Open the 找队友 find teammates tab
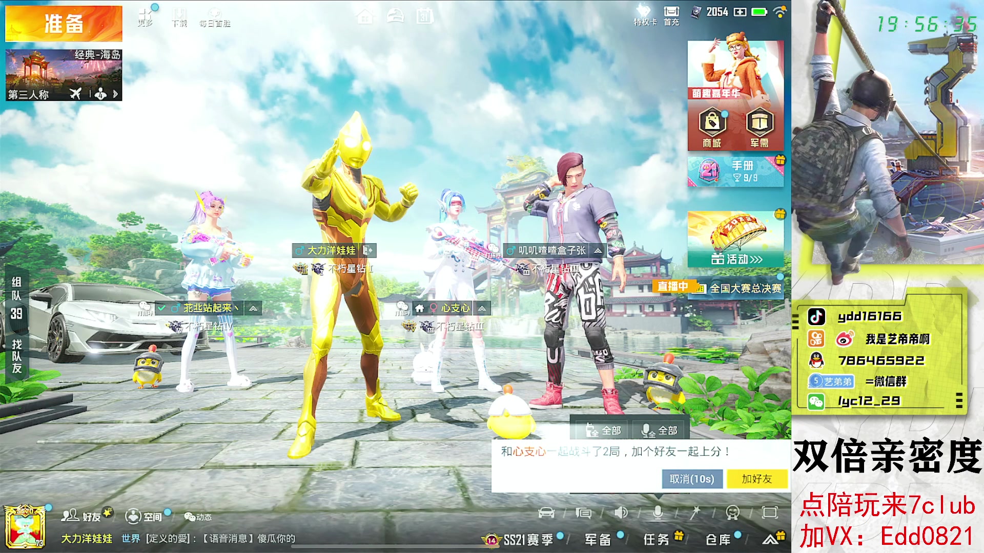This screenshot has height=553, width=984. [x=16, y=355]
